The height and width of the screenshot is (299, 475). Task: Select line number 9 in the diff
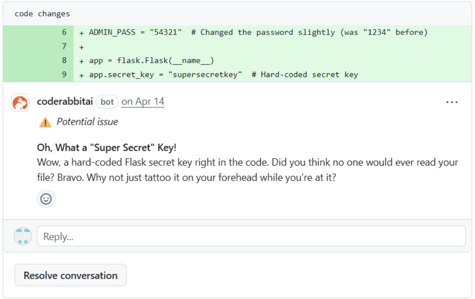(64, 75)
